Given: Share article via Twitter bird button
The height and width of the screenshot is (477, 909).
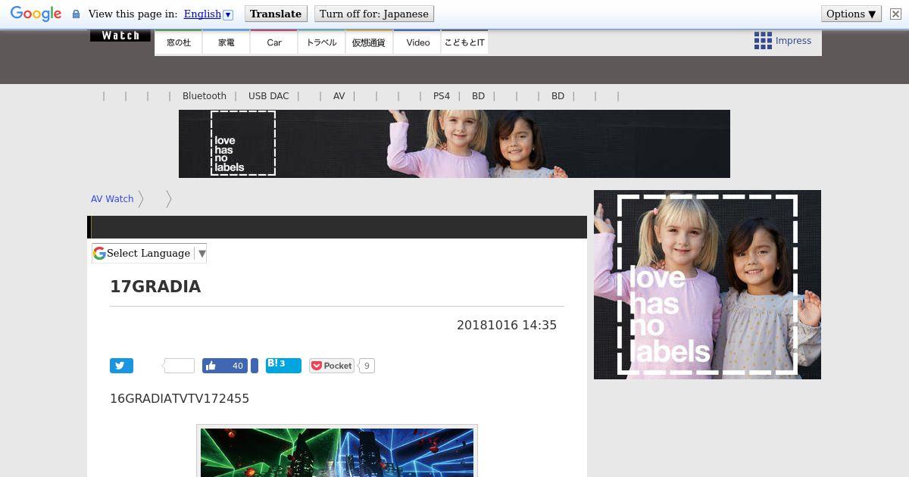Looking at the screenshot, I should click(121, 366).
